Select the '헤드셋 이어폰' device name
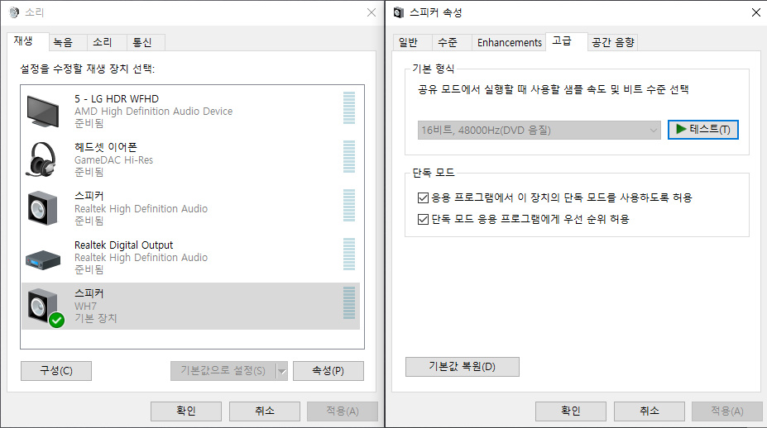The height and width of the screenshot is (428, 767). point(106,147)
